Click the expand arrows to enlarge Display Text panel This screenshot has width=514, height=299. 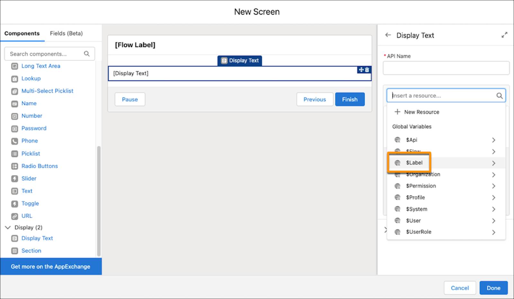pyautogui.click(x=504, y=35)
